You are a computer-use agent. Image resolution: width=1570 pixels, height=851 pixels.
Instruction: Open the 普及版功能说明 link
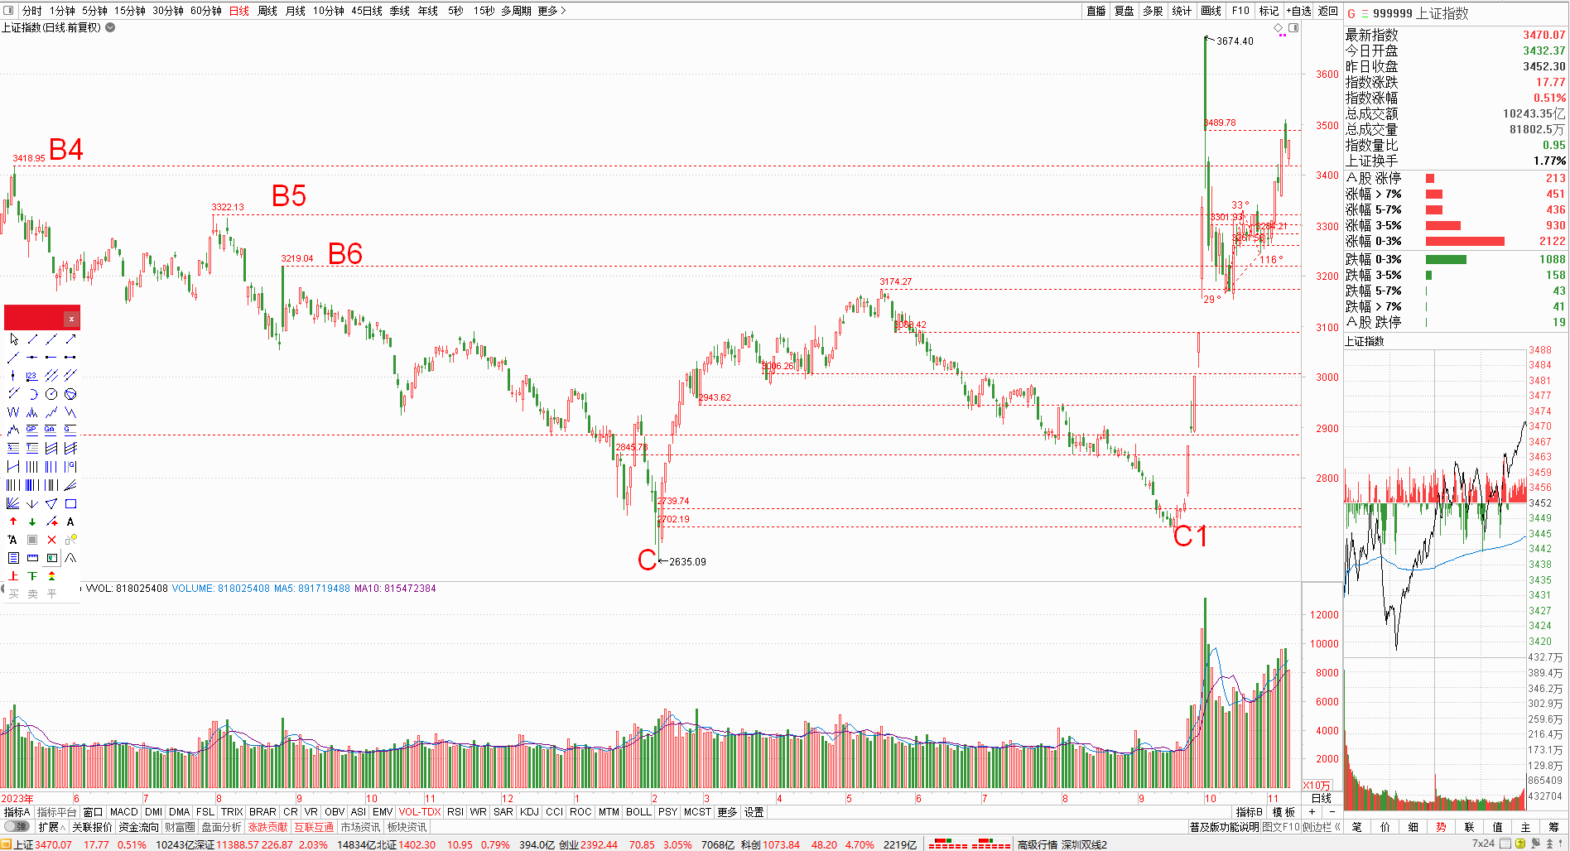click(x=1224, y=827)
